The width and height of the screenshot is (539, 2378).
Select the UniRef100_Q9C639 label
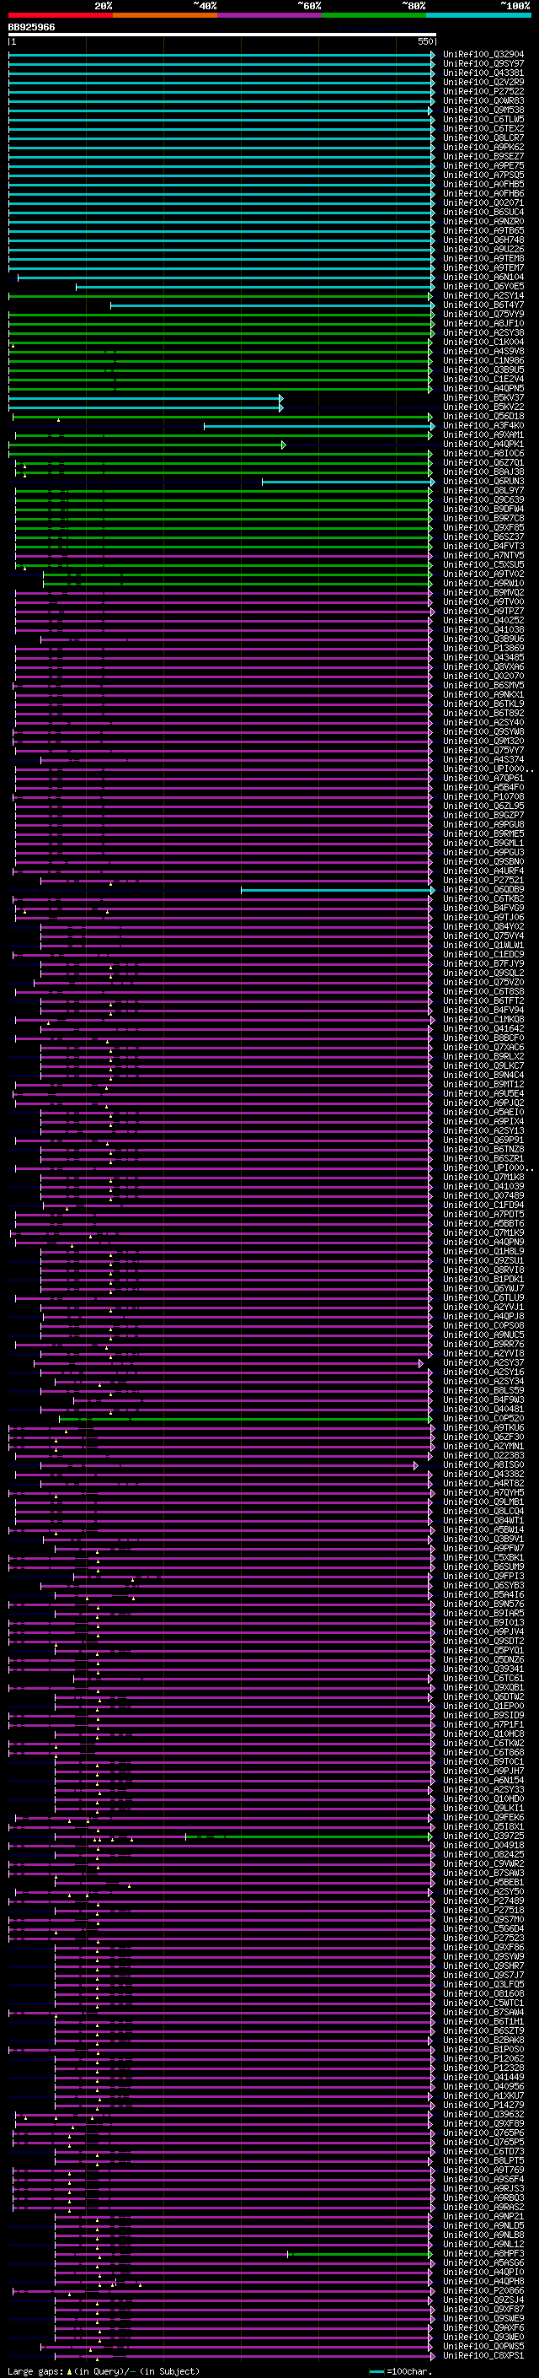[483, 499]
